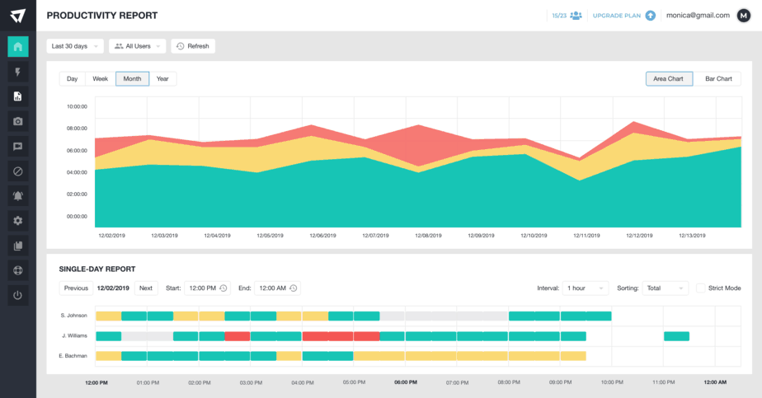
Task: Open the reports document icon in sidebar
Action: pos(18,96)
